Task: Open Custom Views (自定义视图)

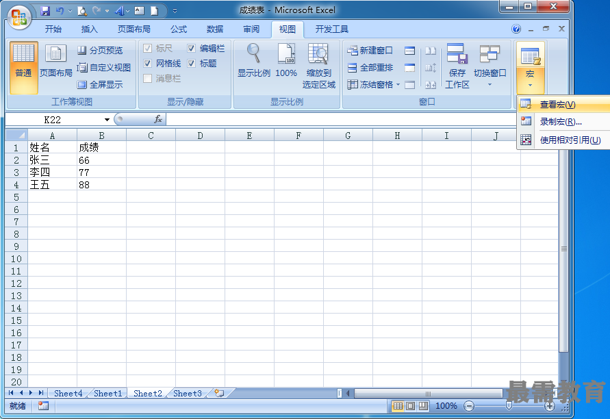Action: pyautogui.click(x=104, y=67)
